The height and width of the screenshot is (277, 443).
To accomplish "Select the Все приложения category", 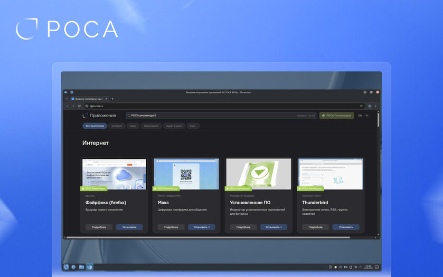I will [x=95, y=126].
